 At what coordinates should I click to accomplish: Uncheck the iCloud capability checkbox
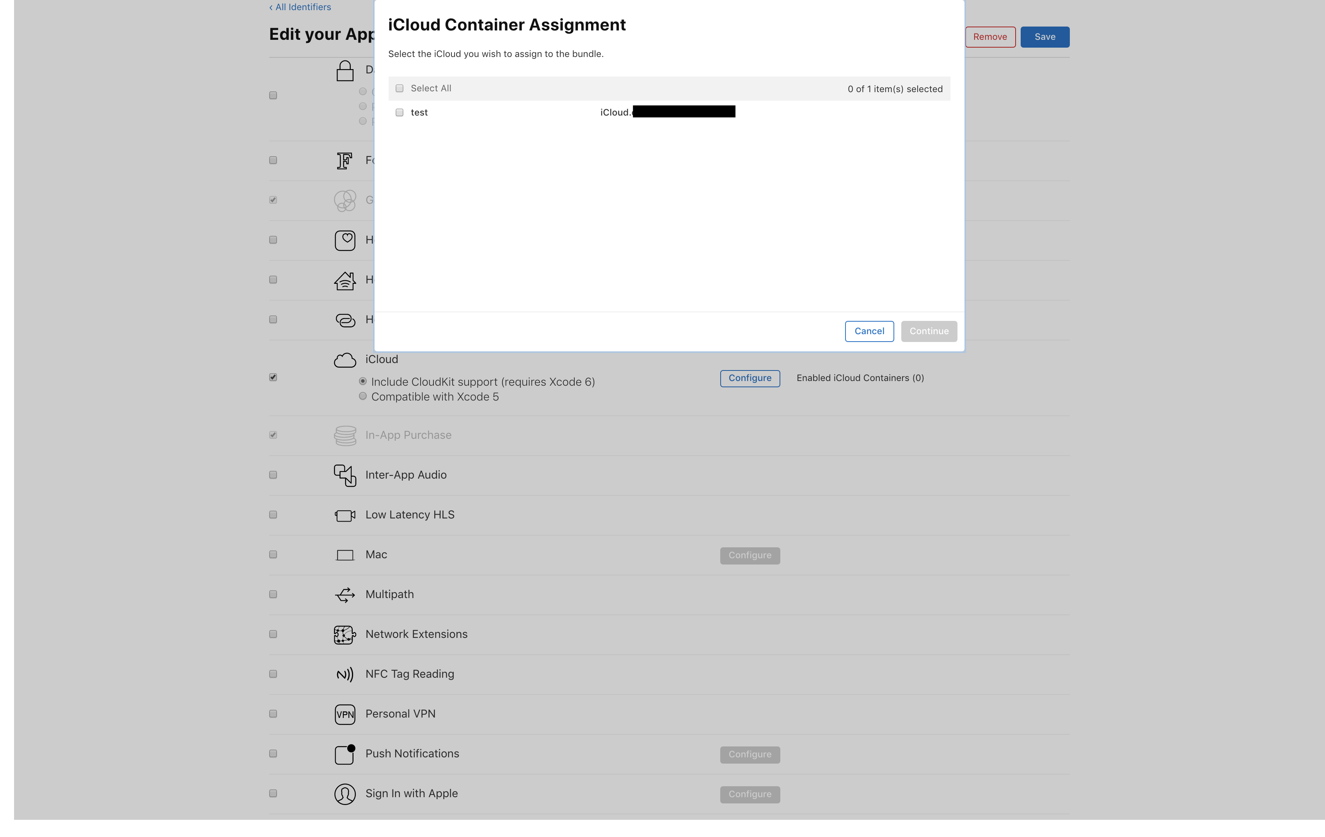point(273,377)
